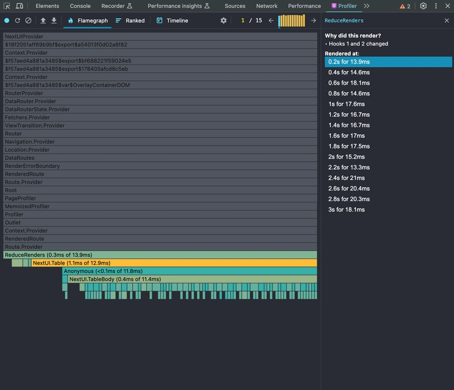The image size is (454, 390).
Task: Expand more DevTools tabs chevron
Action: pyautogui.click(x=367, y=6)
